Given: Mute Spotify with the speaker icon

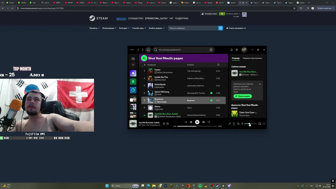Looking at the screenshot, I should [242, 124].
